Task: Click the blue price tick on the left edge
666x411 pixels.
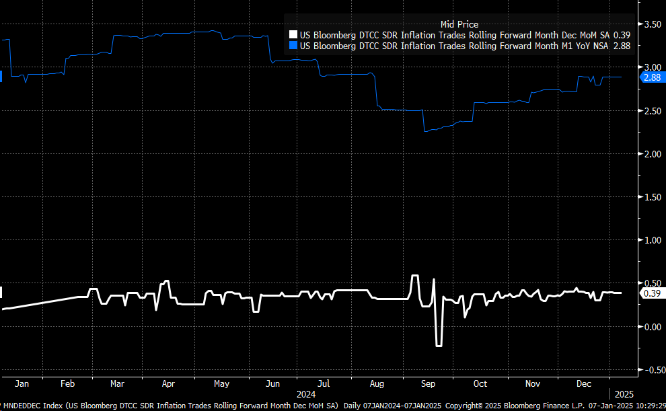Action: (2, 76)
